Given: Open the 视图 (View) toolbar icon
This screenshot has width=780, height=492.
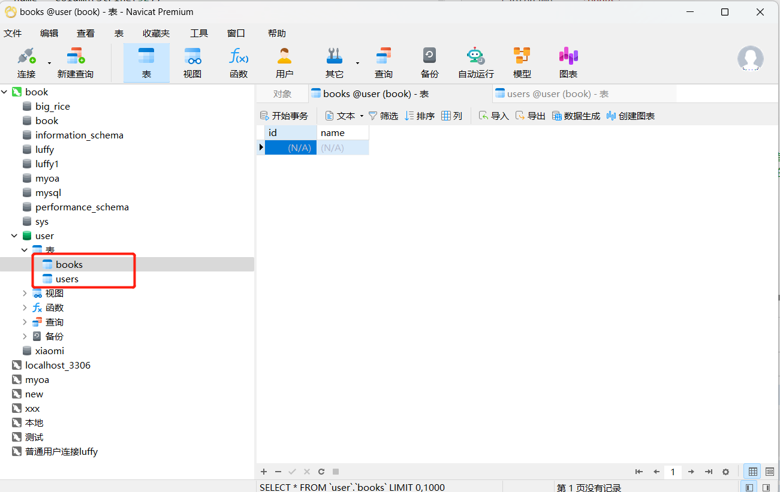Looking at the screenshot, I should pyautogui.click(x=192, y=63).
